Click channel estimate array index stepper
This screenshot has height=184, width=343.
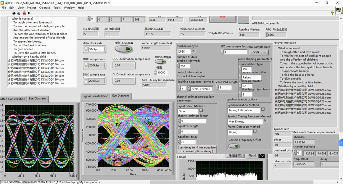295,152
